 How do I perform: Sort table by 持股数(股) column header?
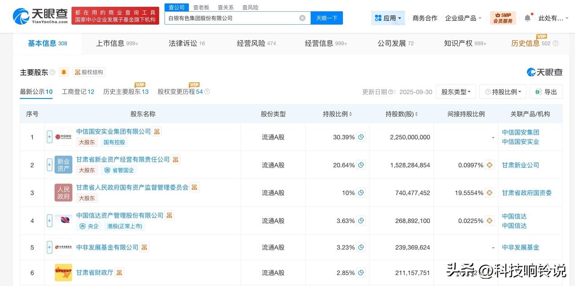coord(402,114)
